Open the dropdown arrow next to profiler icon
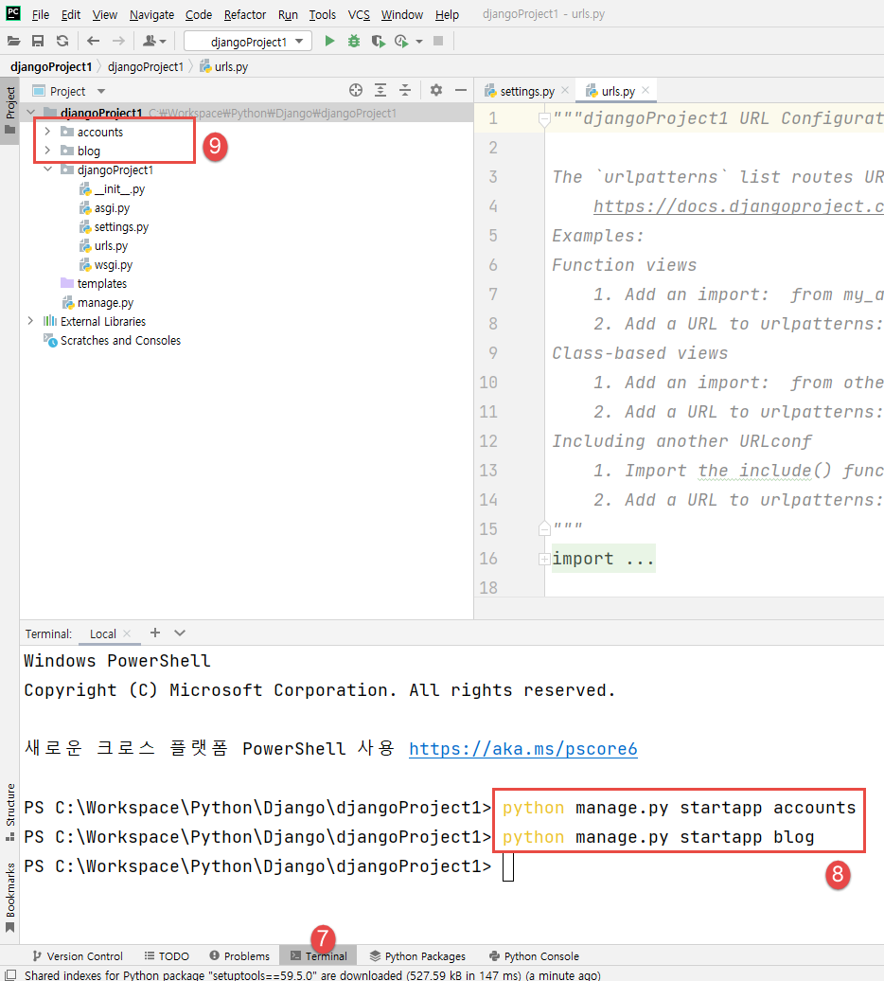This screenshot has width=884, height=981. 419,42
